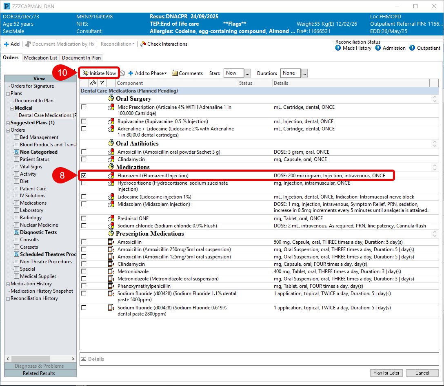Click the Oral Surgery section note icon

click(x=111, y=99)
